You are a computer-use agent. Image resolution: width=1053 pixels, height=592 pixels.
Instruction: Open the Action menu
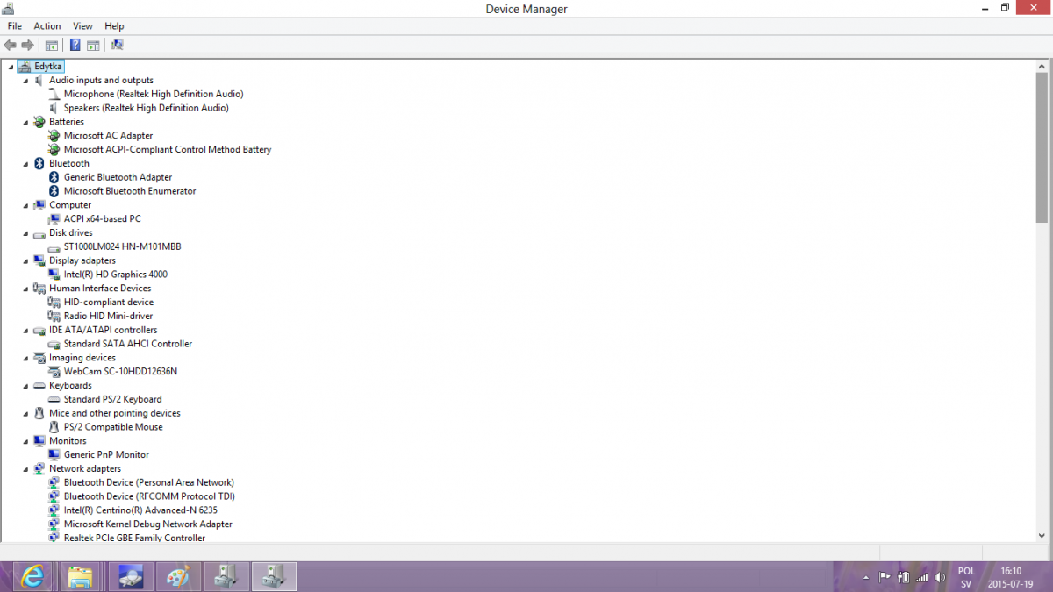[x=47, y=26]
